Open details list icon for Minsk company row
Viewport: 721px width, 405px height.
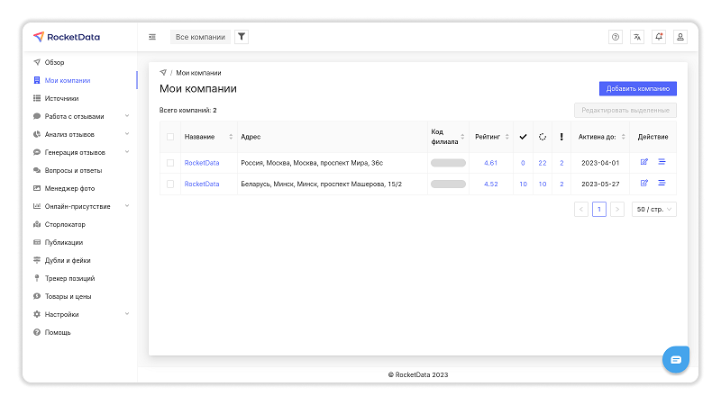pos(662,184)
